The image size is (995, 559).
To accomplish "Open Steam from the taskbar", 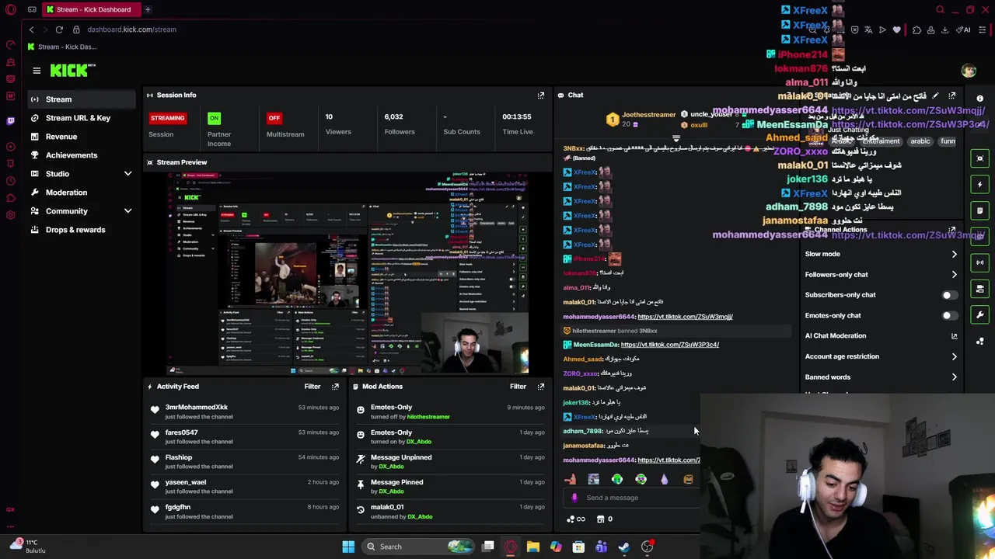I will point(623,547).
